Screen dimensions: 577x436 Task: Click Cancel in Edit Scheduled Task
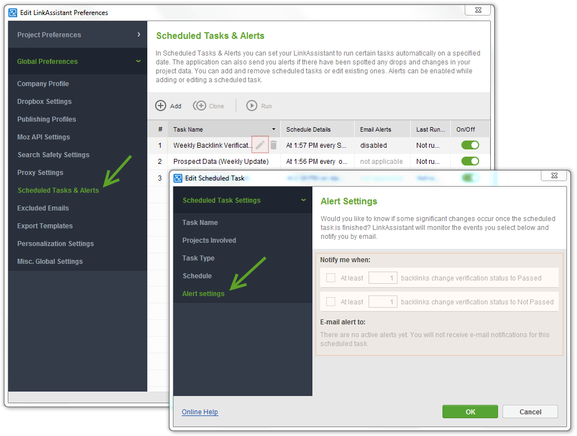(x=530, y=412)
